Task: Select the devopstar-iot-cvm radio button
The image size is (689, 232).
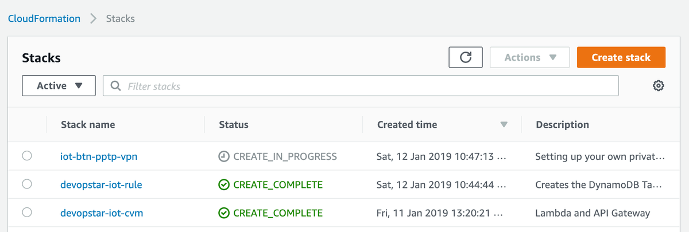Action: point(27,213)
